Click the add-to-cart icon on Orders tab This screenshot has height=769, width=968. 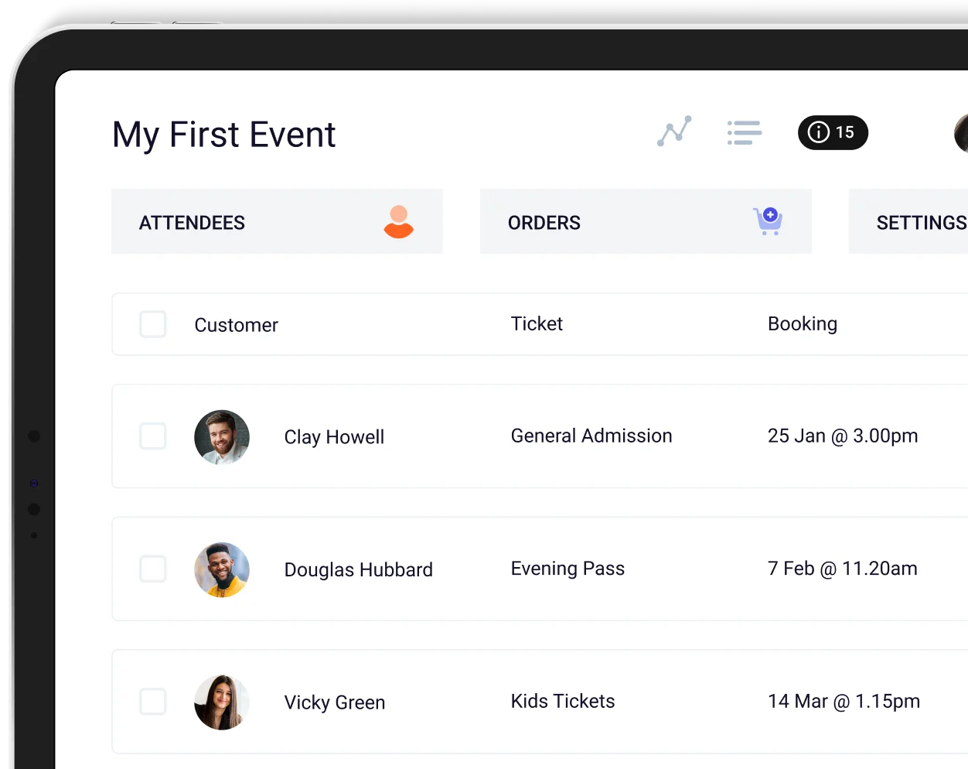[768, 221]
